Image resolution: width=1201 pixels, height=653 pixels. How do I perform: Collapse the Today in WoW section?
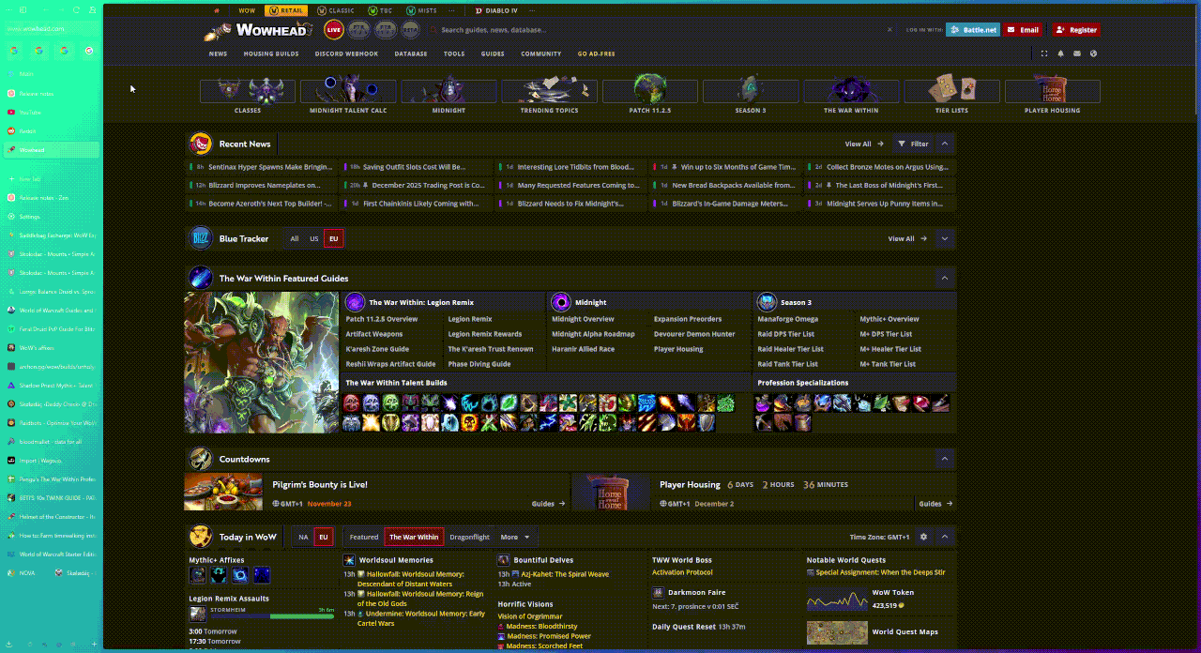click(x=945, y=537)
